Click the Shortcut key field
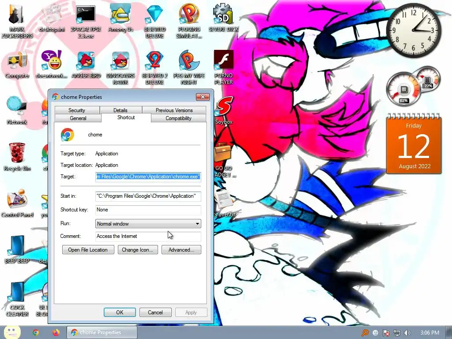This screenshot has width=452, height=339. click(x=148, y=210)
